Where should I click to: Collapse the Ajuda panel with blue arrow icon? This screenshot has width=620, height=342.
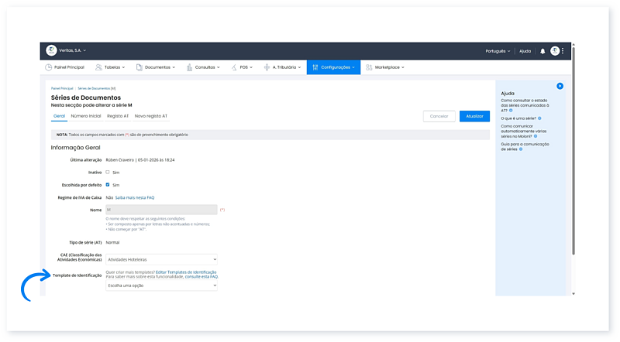pyautogui.click(x=560, y=86)
